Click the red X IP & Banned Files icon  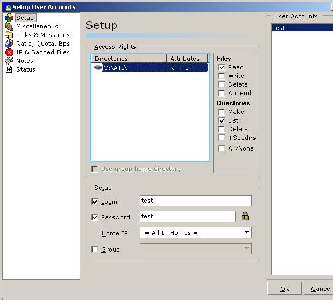9,52
